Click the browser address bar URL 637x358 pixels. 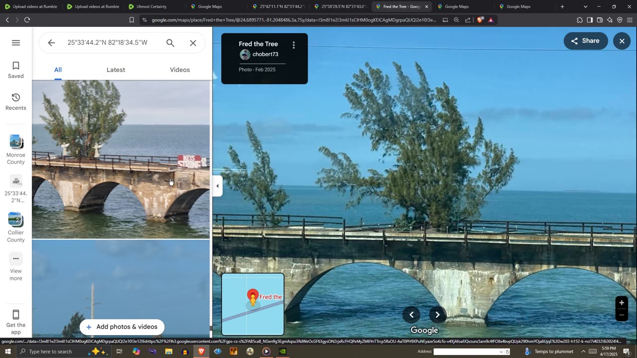[294, 20]
